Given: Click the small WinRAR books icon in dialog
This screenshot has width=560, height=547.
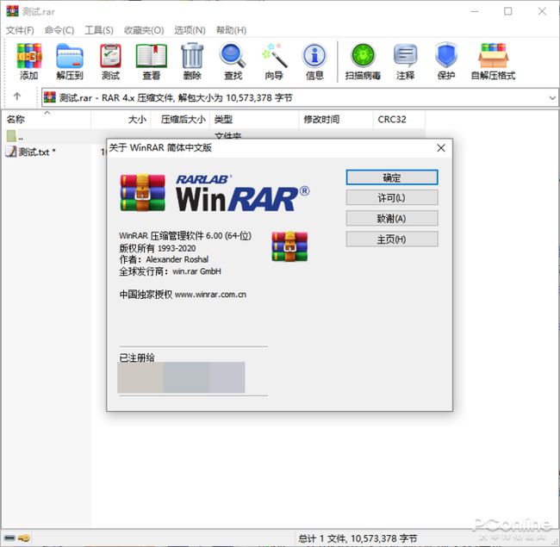Looking at the screenshot, I should click(x=289, y=246).
